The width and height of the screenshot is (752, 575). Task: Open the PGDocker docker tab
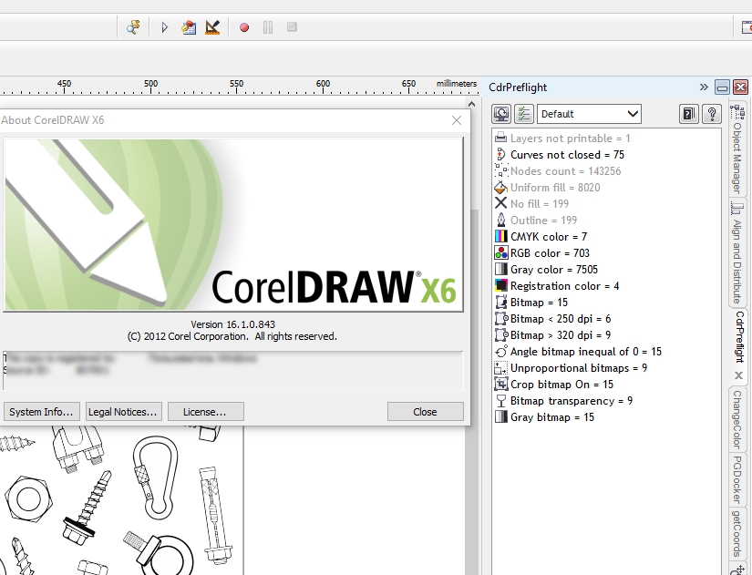[737, 479]
